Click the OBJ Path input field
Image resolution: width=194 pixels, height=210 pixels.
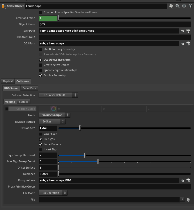[x=109, y=44]
